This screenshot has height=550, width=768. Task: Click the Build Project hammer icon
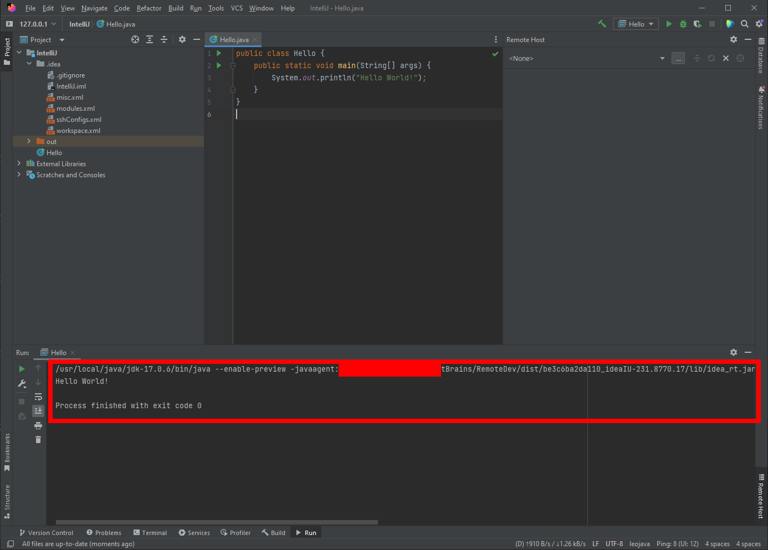(x=602, y=24)
